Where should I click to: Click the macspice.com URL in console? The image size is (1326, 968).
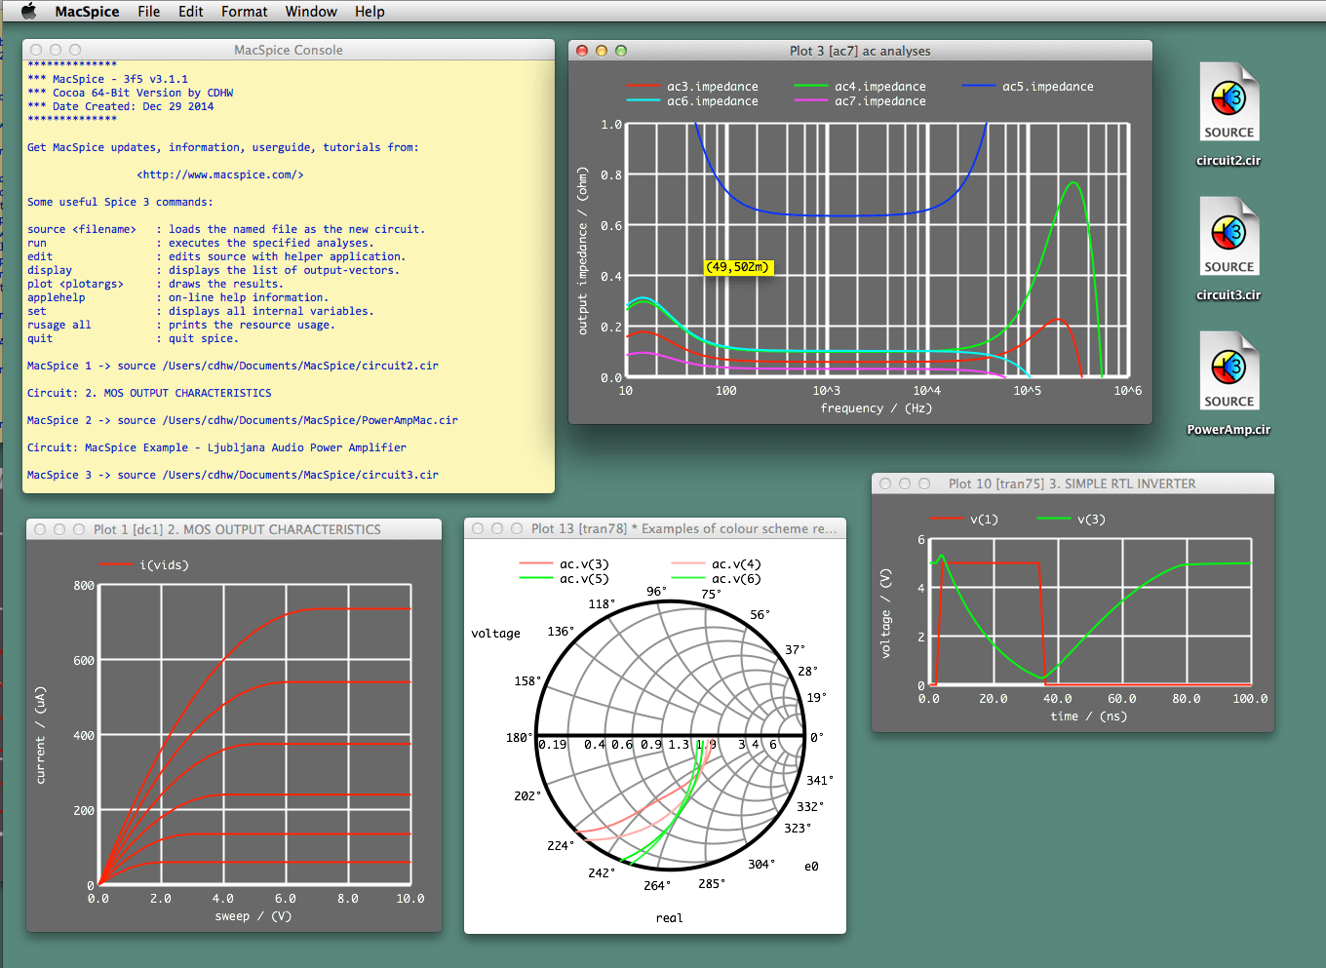pos(220,175)
